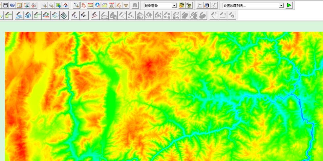Click the green square outline pencil icon
The width and height of the screenshot is (323, 161).
(37, 15)
